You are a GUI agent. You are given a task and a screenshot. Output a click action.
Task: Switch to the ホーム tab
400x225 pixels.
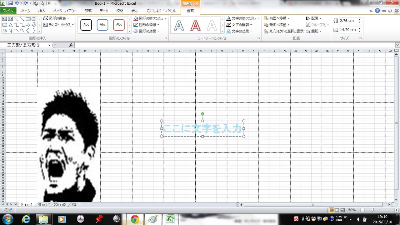[x=26, y=11]
